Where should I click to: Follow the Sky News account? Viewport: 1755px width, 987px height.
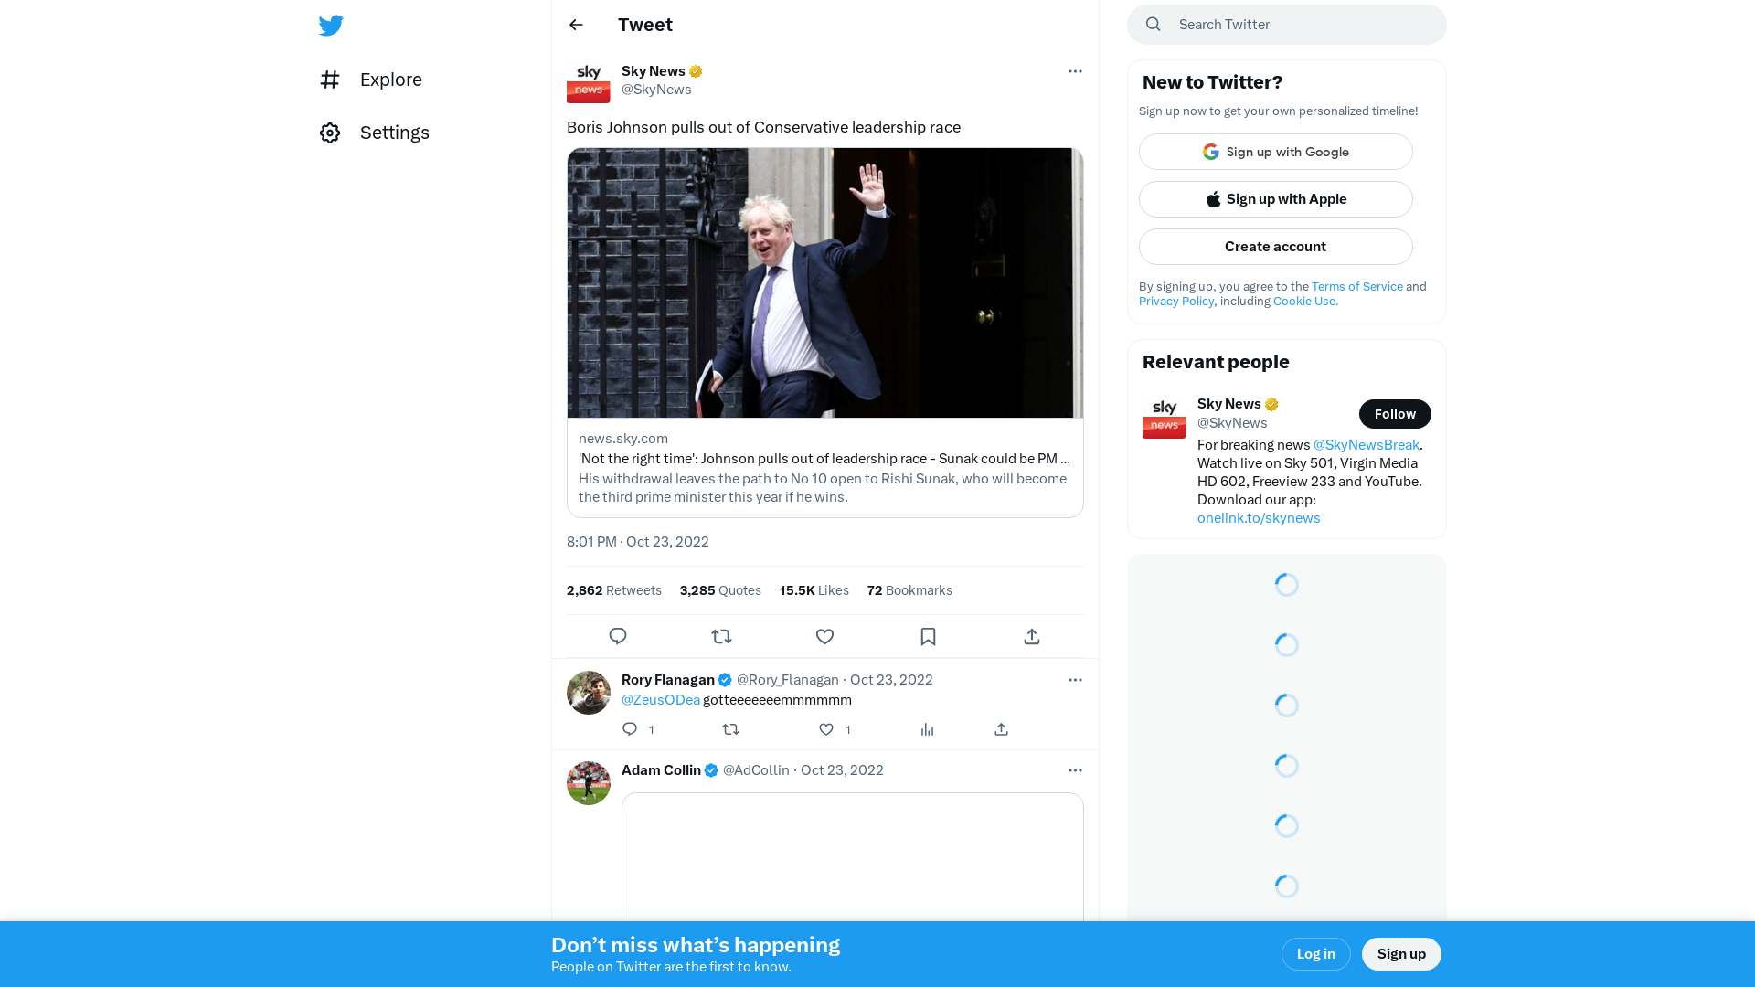[x=1394, y=414]
